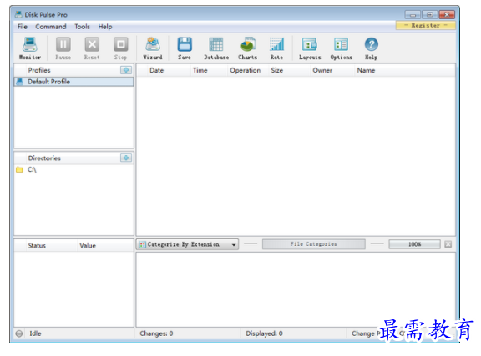Open the Categorize By Extension dropdown
Screen dimensions: 481x356
[x=187, y=244]
